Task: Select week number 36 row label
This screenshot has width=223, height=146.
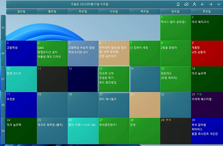Action: click(3, 54)
